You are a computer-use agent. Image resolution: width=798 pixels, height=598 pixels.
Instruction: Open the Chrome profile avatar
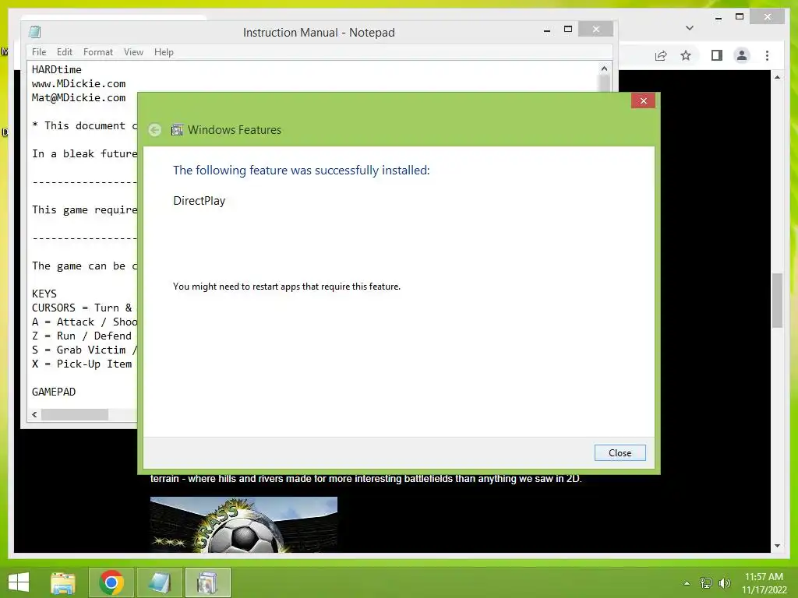[x=742, y=55]
